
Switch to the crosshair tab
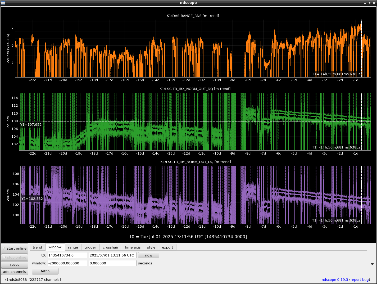click(x=111, y=247)
